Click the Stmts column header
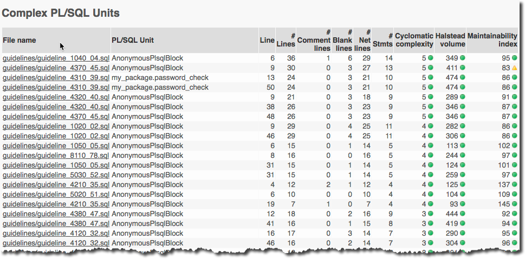The image size is (525, 259). coord(383,41)
